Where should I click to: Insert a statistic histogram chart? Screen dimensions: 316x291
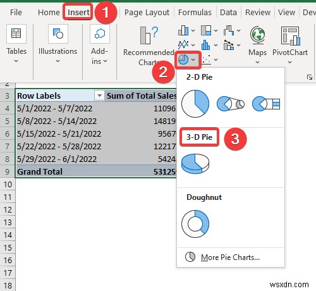(x=206, y=45)
